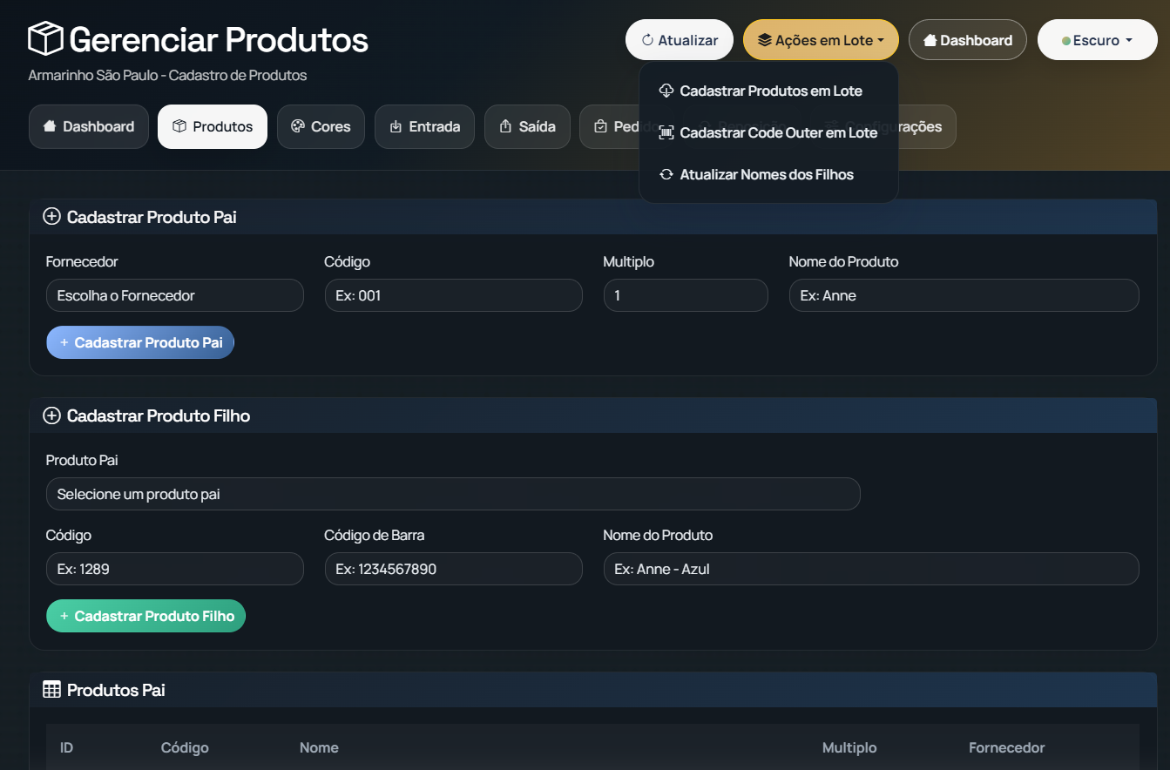Click the ID column header
This screenshot has width=1170, height=770.
[67, 747]
